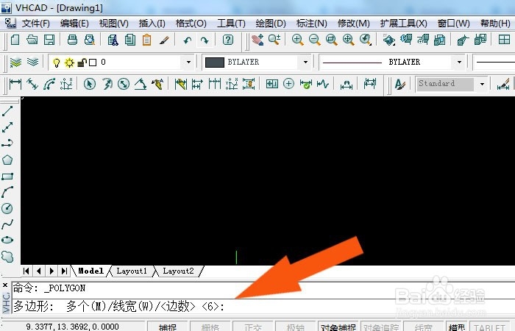The width and height of the screenshot is (515, 331).
Task: Undo the last action
Action: 187,40
